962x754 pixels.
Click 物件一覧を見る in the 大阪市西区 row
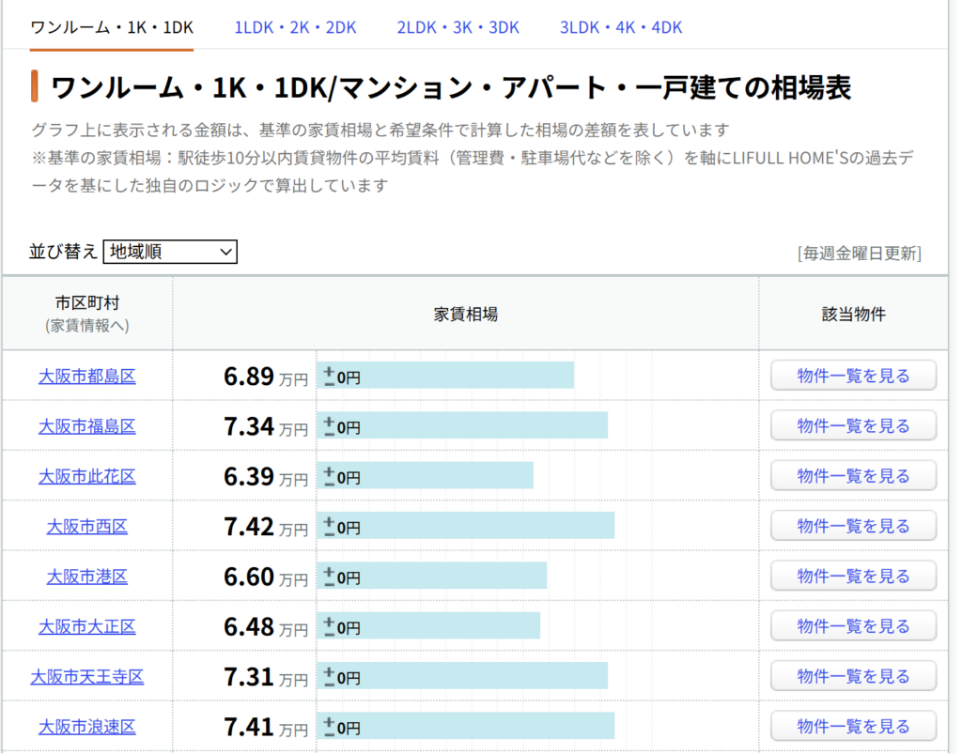click(853, 526)
